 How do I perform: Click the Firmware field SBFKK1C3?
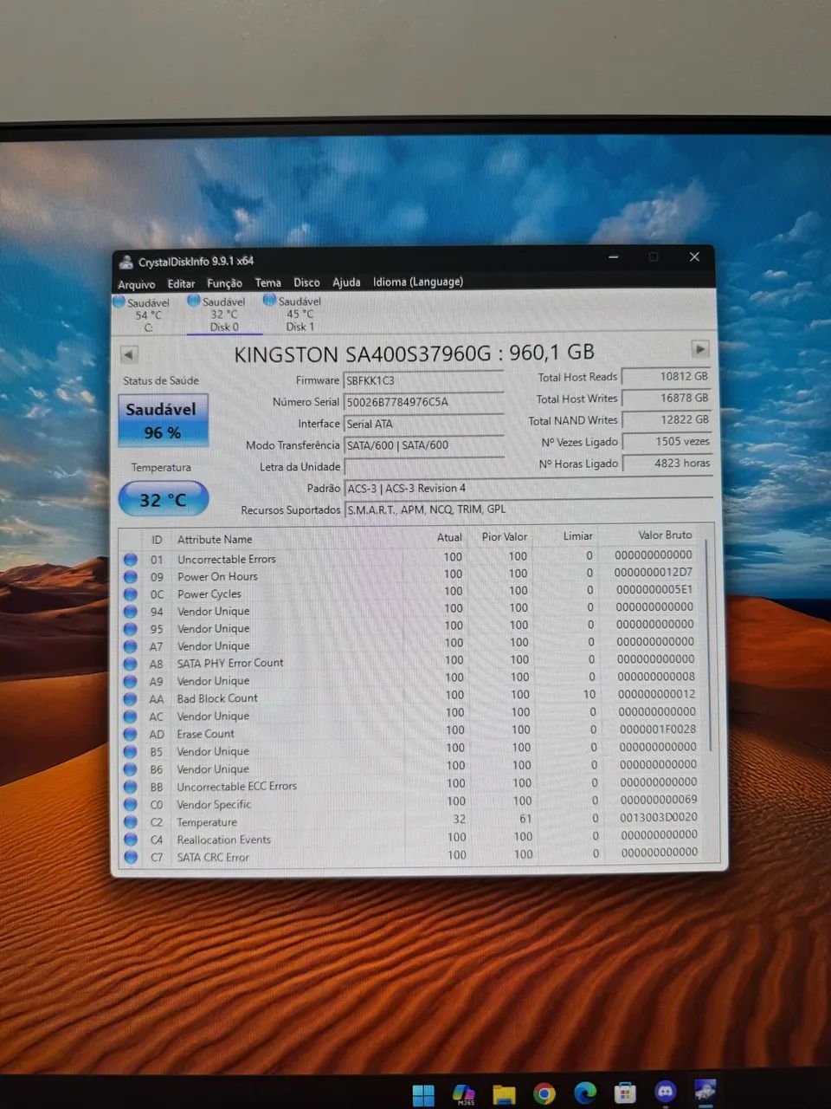pos(424,380)
